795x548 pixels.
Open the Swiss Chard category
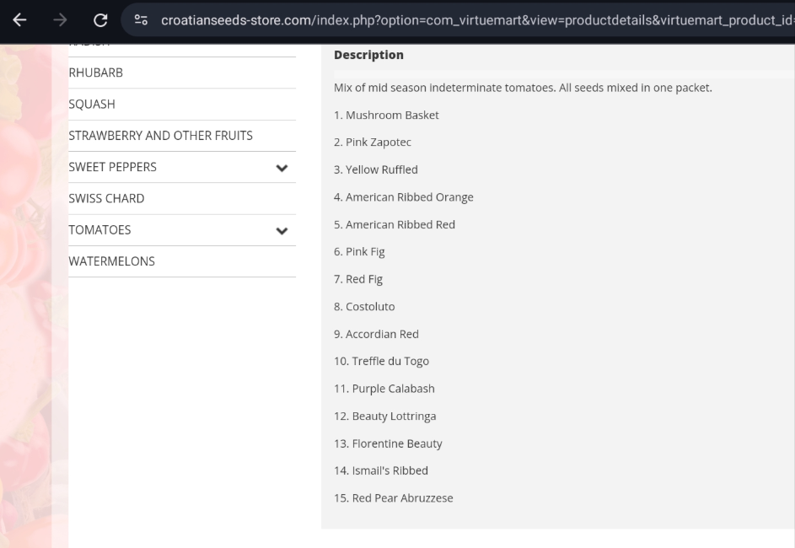(106, 198)
